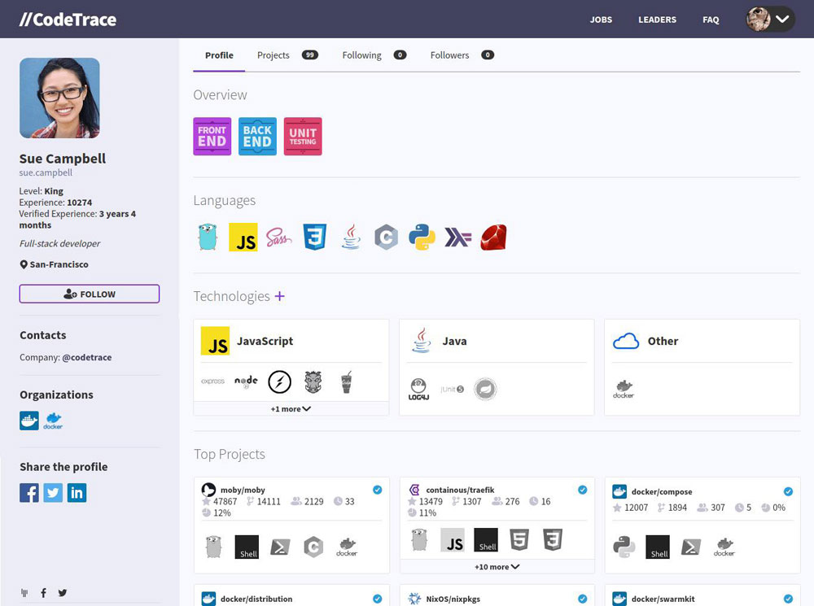Click the San-Francisco location text
The height and width of the screenshot is (606, 814).
[59, 264]
